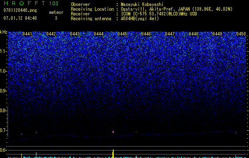Click the 0448 time marker

(194, 34)
